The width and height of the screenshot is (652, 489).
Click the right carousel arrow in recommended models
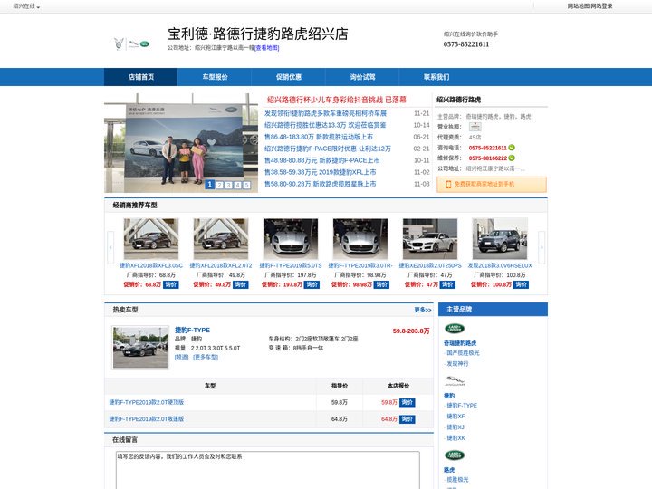tap(542, 247)
